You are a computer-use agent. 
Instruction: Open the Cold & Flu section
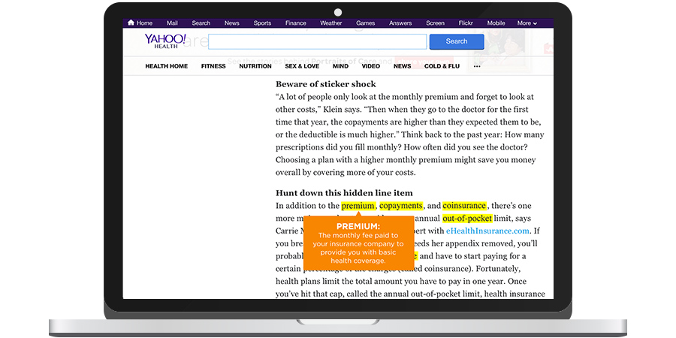click(x=442, y=66)
